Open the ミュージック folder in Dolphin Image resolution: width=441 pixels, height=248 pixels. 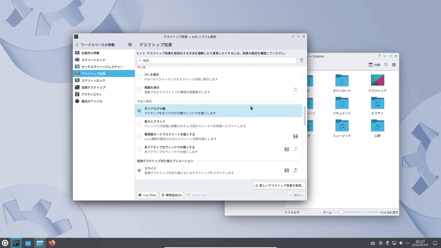[342, 129]
